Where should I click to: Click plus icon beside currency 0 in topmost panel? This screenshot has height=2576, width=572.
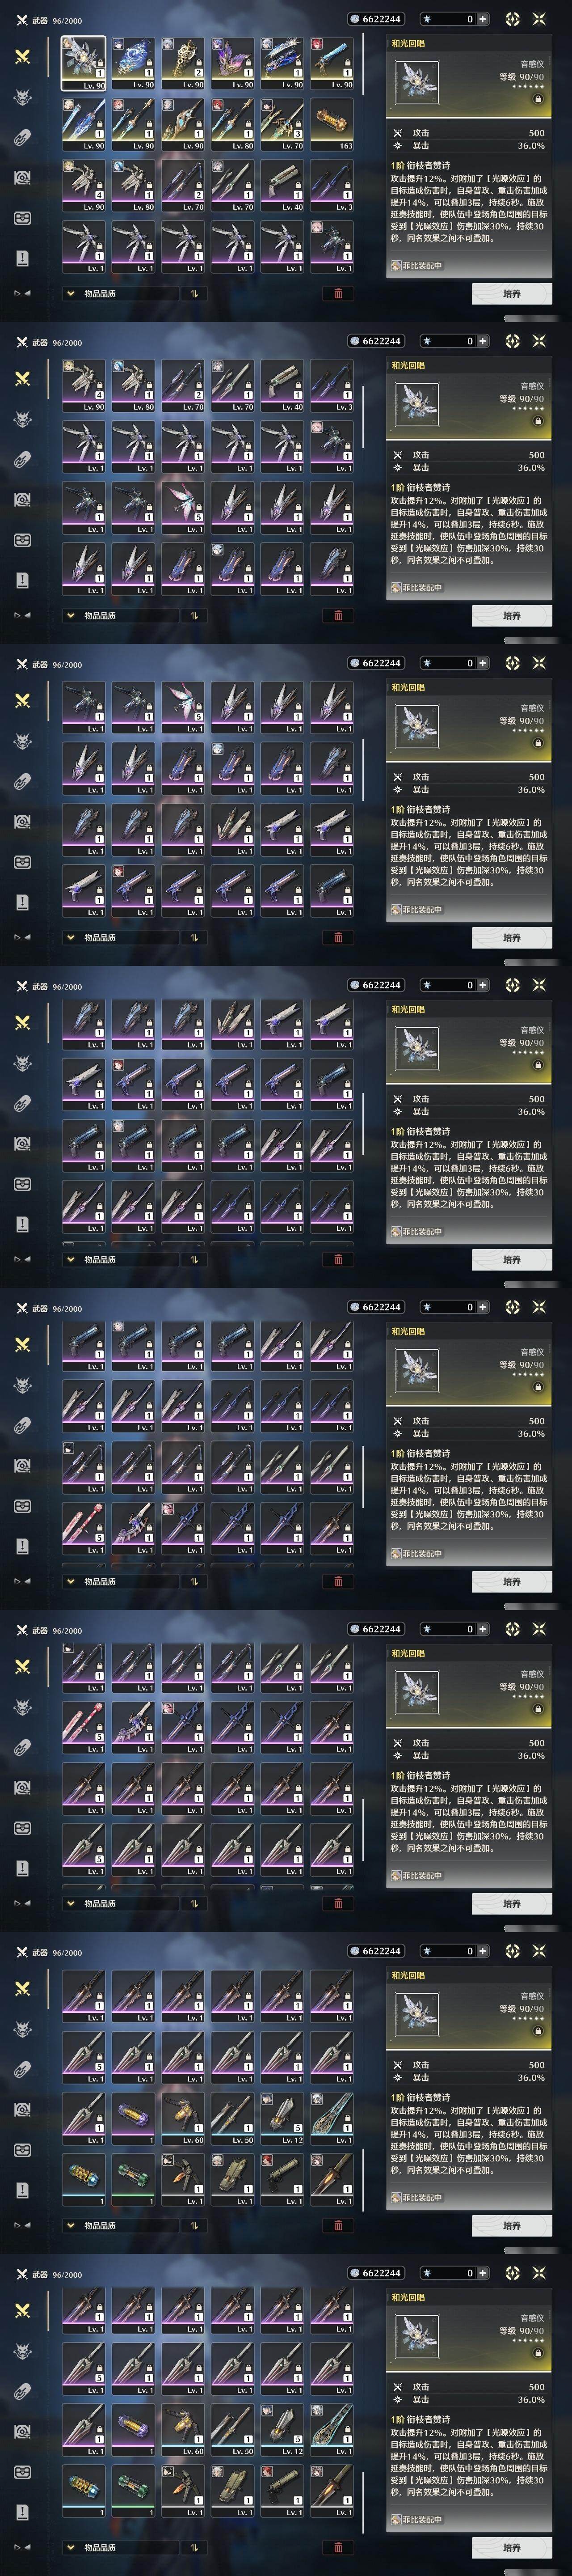pyautogui.click(x=483, y=19)
